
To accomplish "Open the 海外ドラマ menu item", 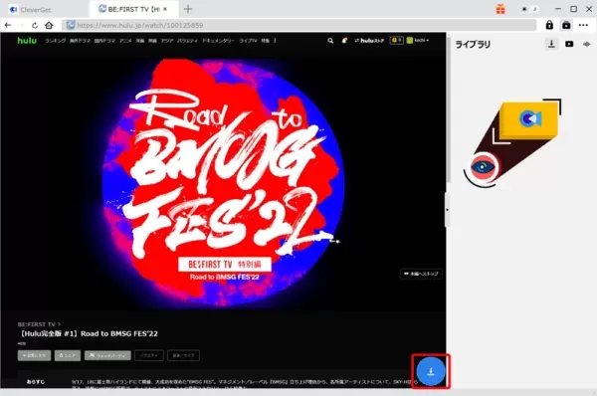I will pyautogui.click(x=80, y=41).
